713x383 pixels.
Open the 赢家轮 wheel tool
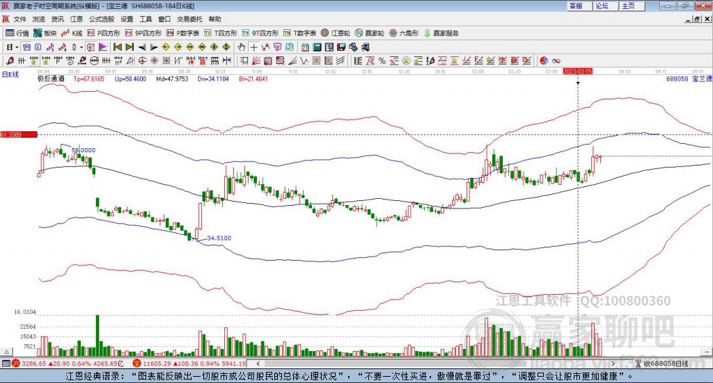tap(370, 33)
